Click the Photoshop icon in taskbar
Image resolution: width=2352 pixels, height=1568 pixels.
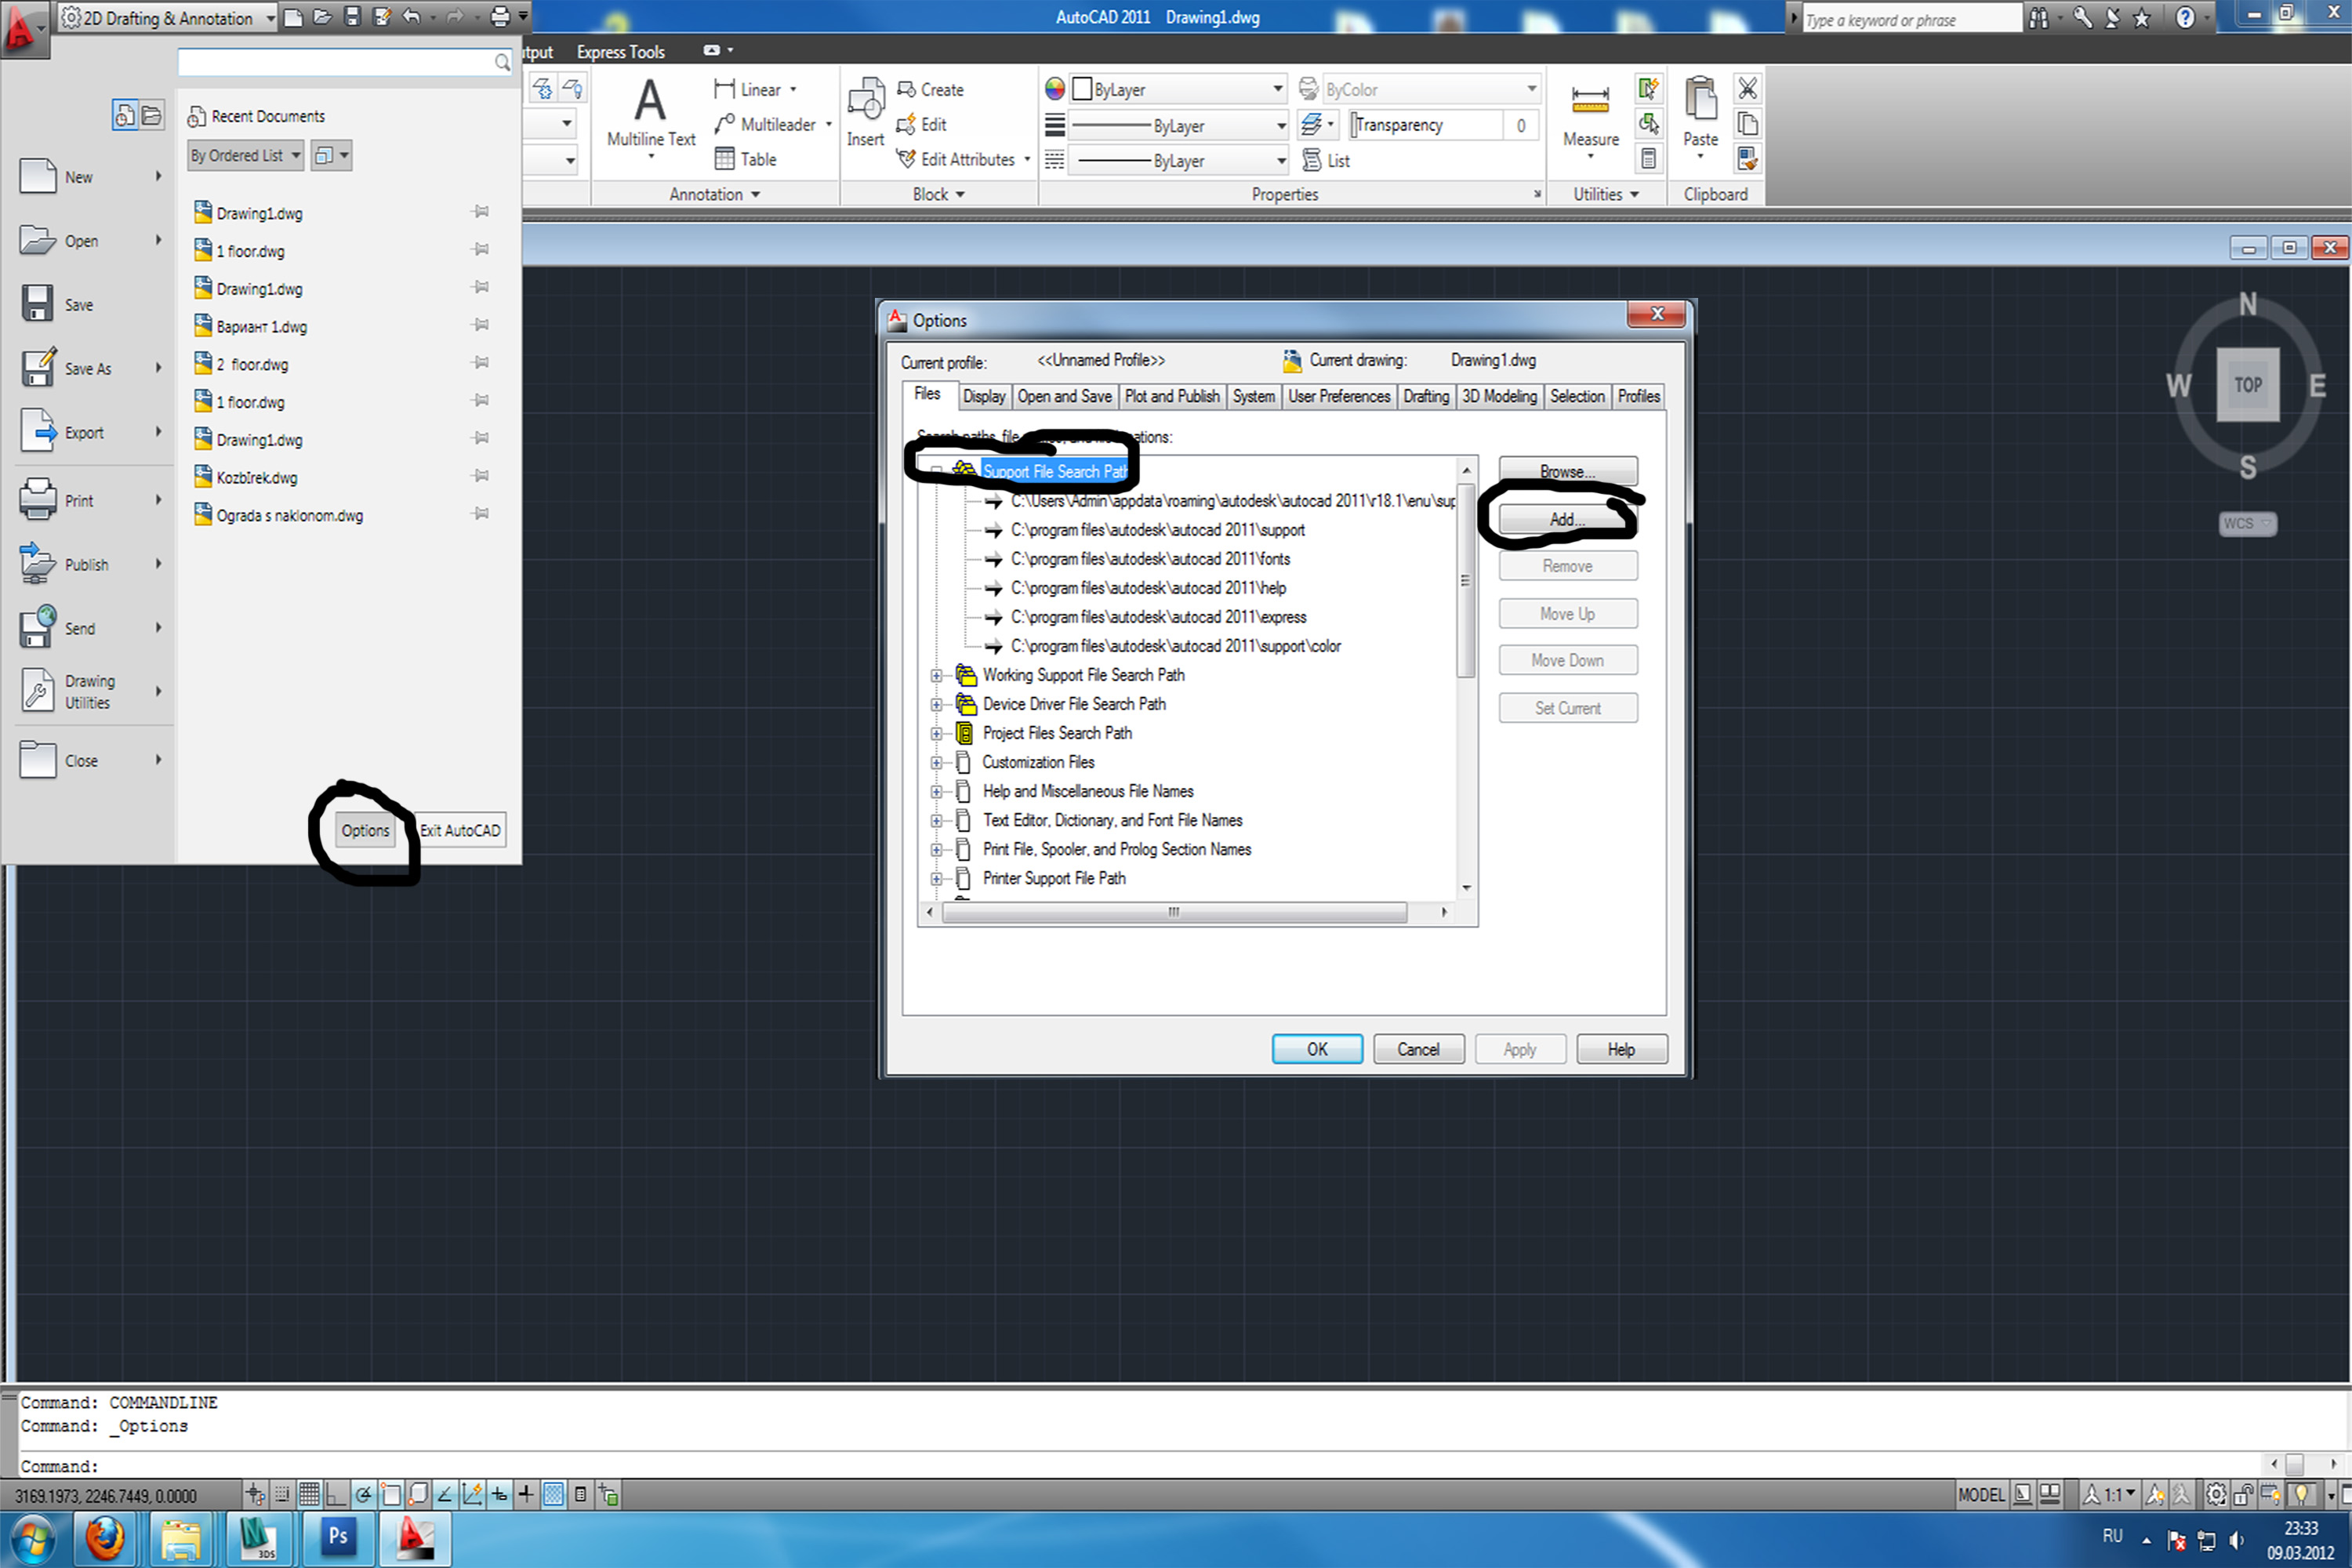click(337, 1538)
